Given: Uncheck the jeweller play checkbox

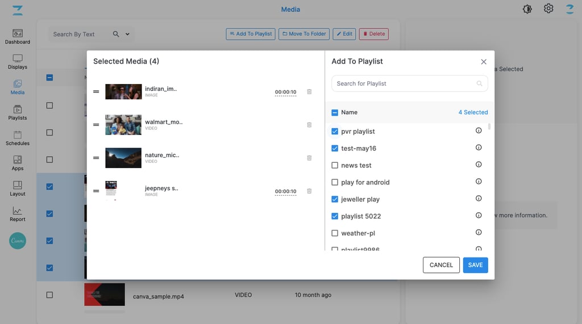Looking at the screenshot, I should 335,199.
